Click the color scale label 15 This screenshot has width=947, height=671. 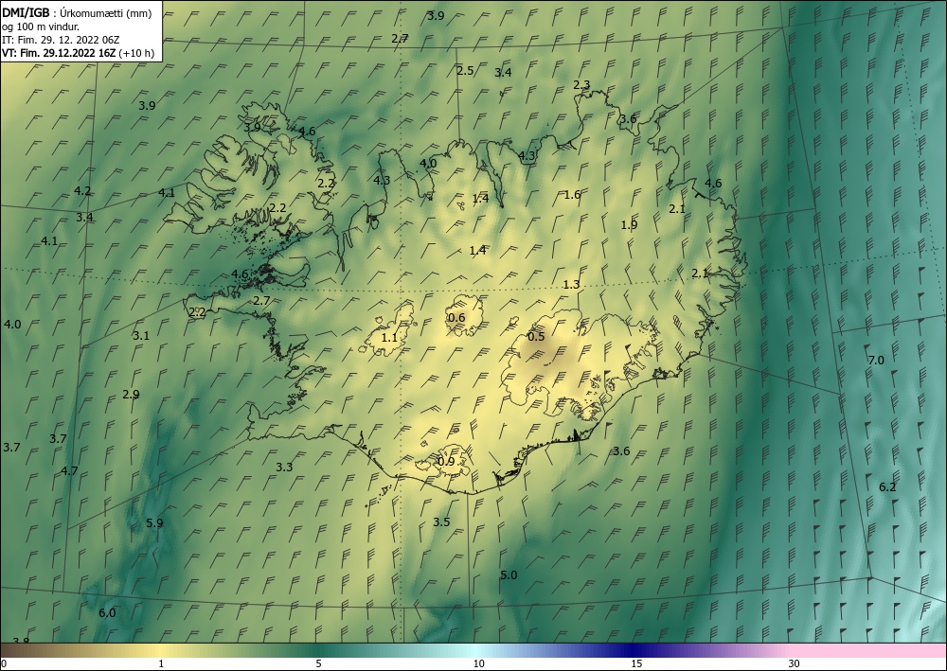coord(636,663)
